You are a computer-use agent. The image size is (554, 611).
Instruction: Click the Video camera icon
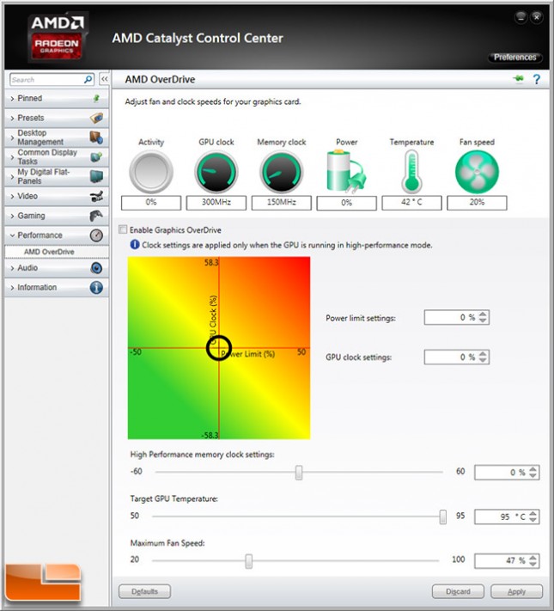tap(96, 196)
